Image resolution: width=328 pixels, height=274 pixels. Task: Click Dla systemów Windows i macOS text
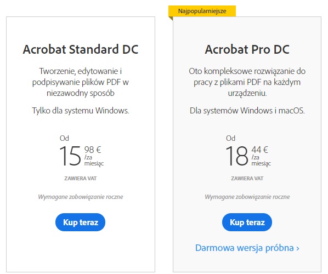[247, 111]
